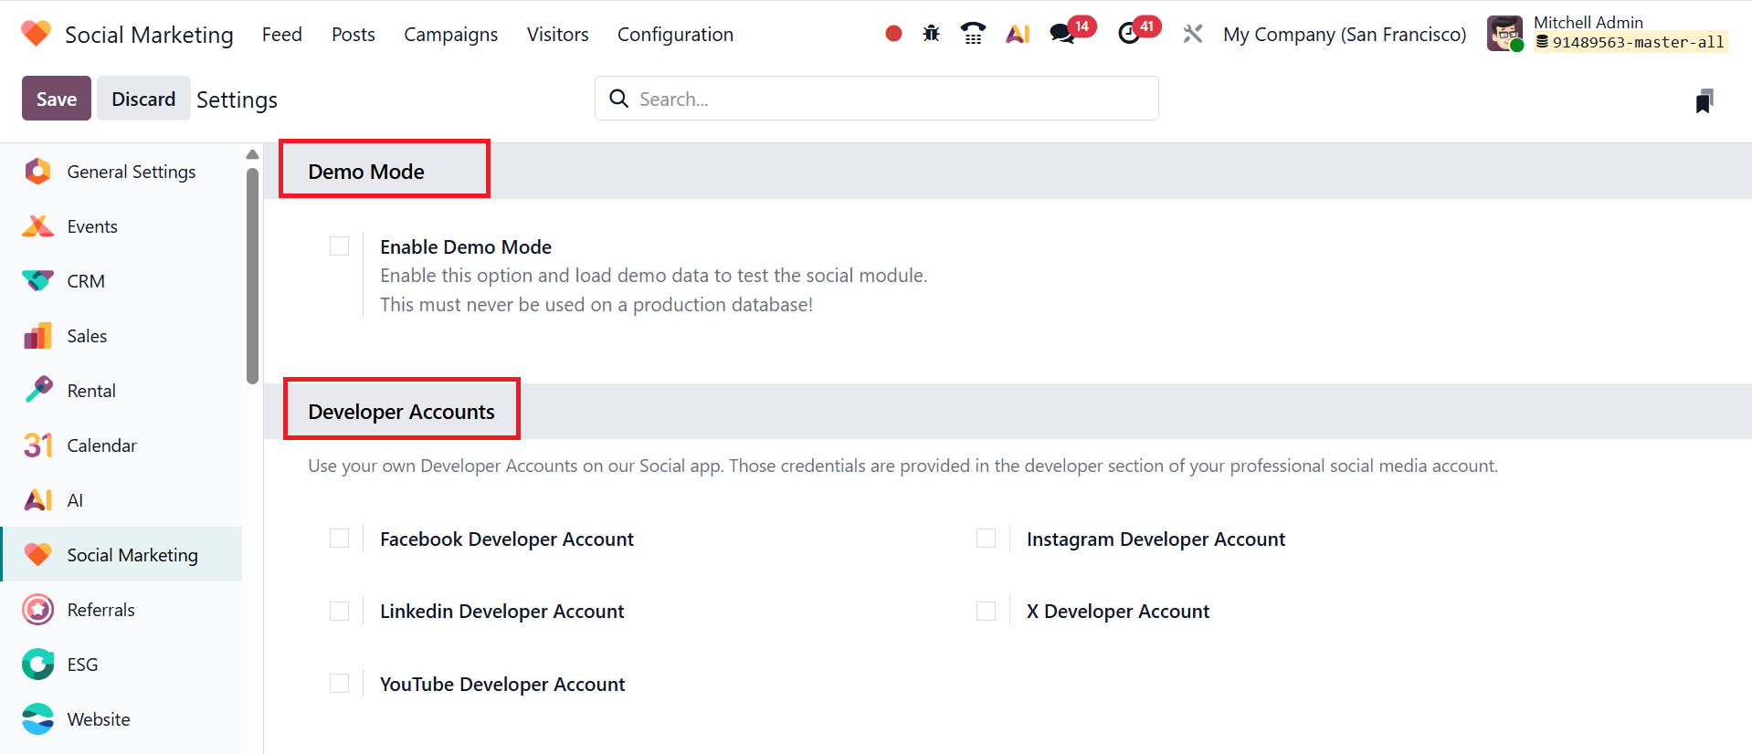Open activities clock with 41 badge
The height and width of the screenshot is (754, 1752).
(1129, 34)
